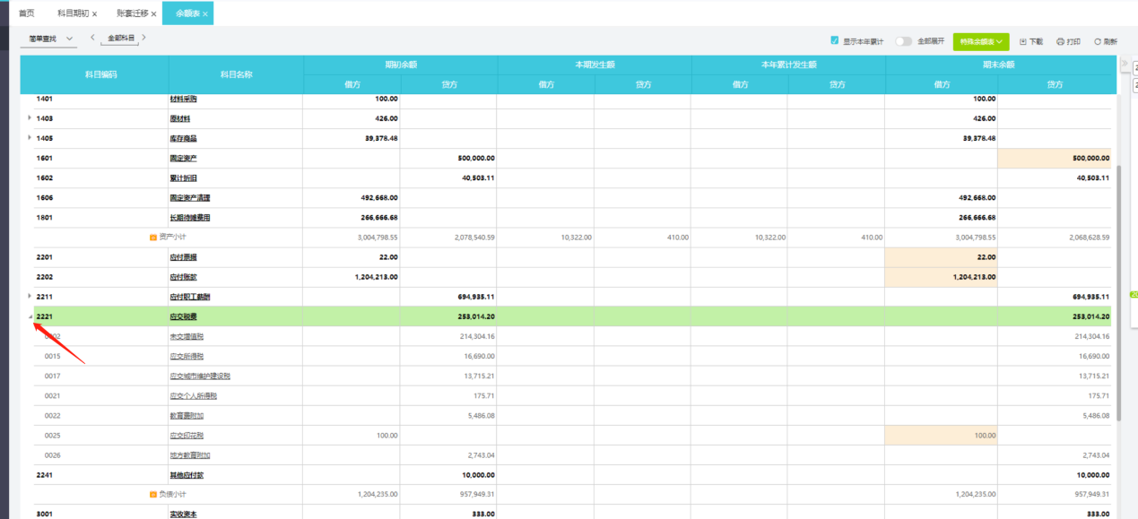The image size is (1138, 519).
Task: Open the 长期待摊费用 account link
Action: click(190, 217)
